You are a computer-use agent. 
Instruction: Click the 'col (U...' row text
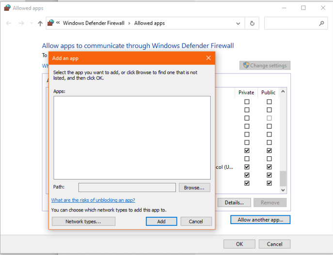[224, 167]
